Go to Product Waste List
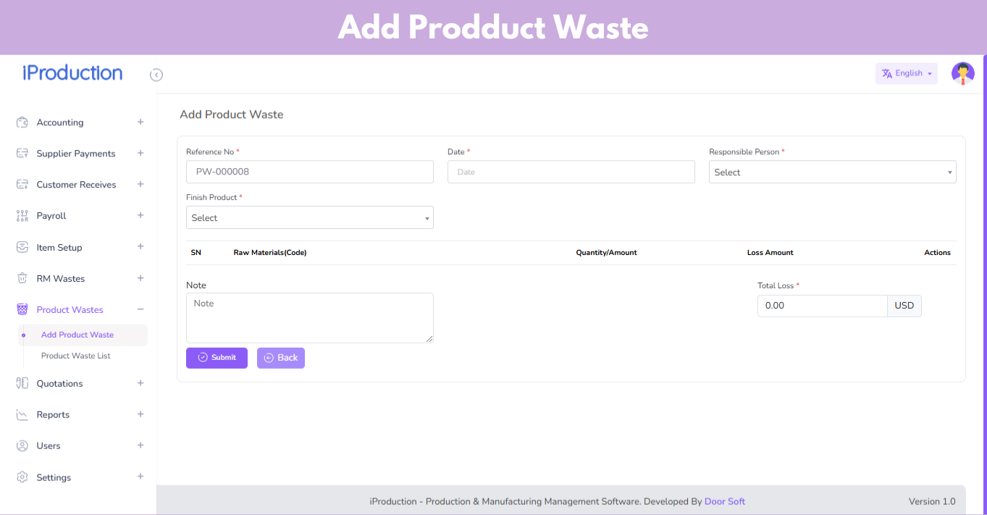This screenshot has width=987, height=515. point(76,356)
